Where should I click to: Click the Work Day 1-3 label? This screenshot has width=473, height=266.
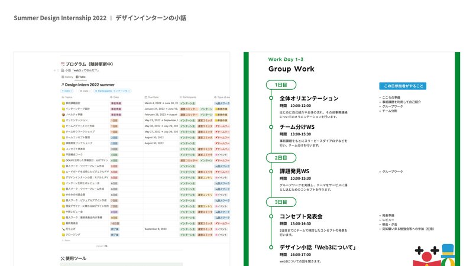[286, 60]
